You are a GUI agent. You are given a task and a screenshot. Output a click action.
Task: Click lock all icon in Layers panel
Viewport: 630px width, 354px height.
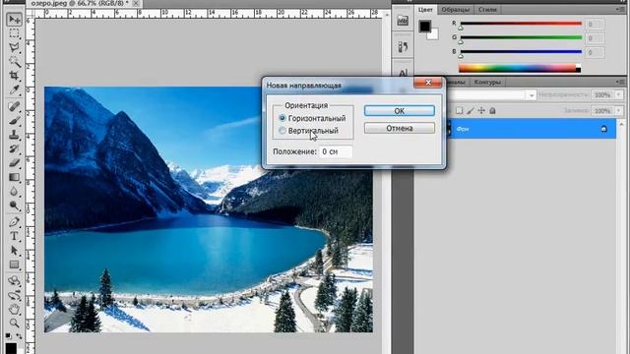coord(492,110)
